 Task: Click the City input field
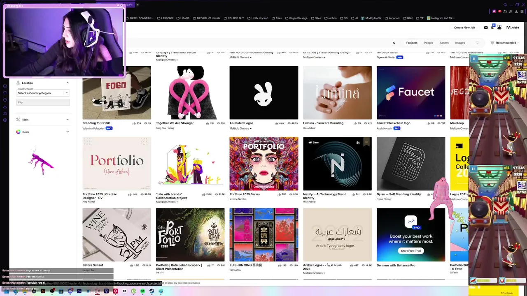(x=43, y=102)
